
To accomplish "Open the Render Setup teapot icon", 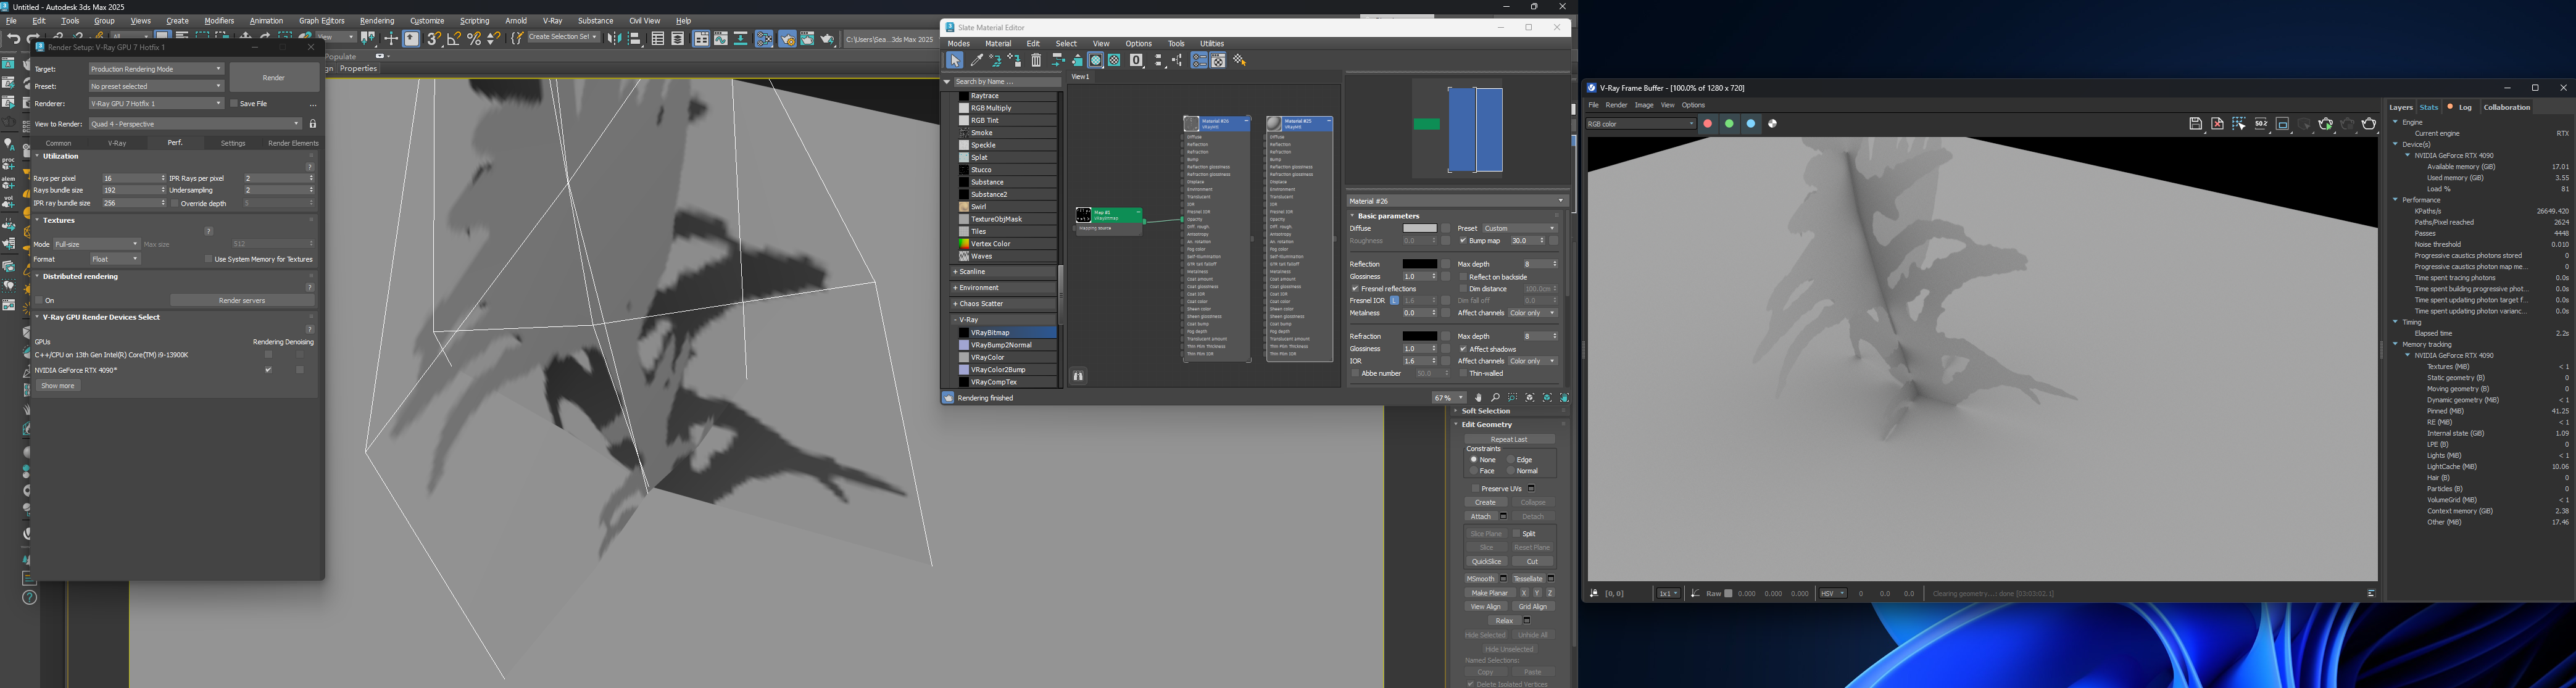I will pos(787,38).
